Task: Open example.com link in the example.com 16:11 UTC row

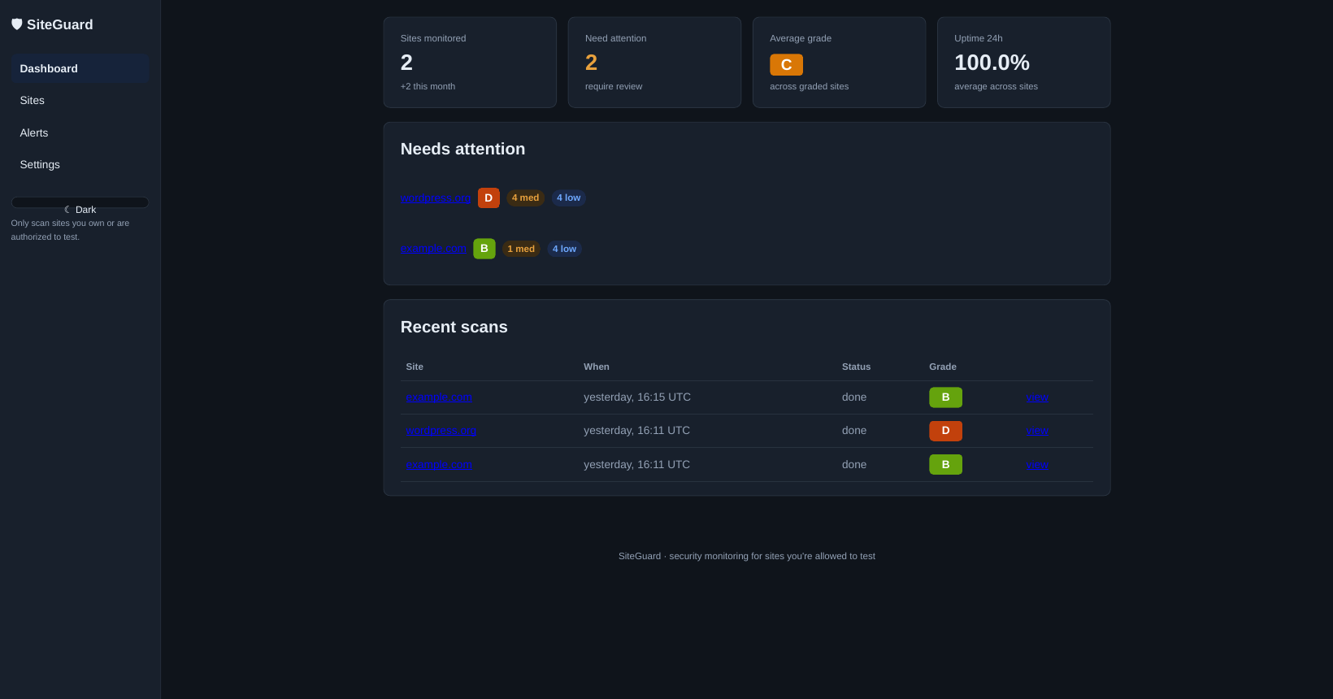Action: coord(438,464)
